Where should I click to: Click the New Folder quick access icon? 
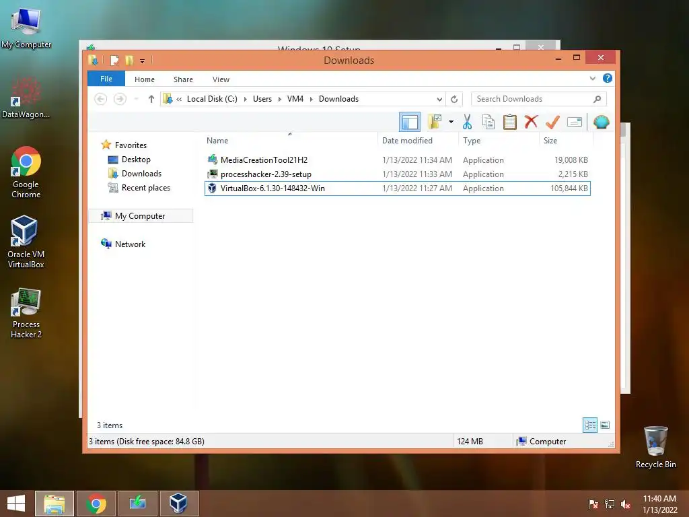pyautogui.click(x=129, y=60)
